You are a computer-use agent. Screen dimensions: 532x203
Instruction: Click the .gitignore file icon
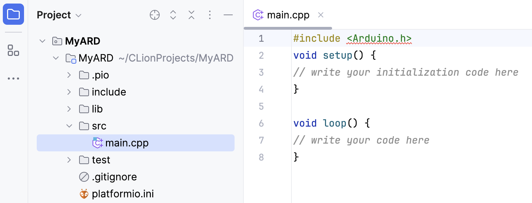pyautogui.click(x=84, y=177)
